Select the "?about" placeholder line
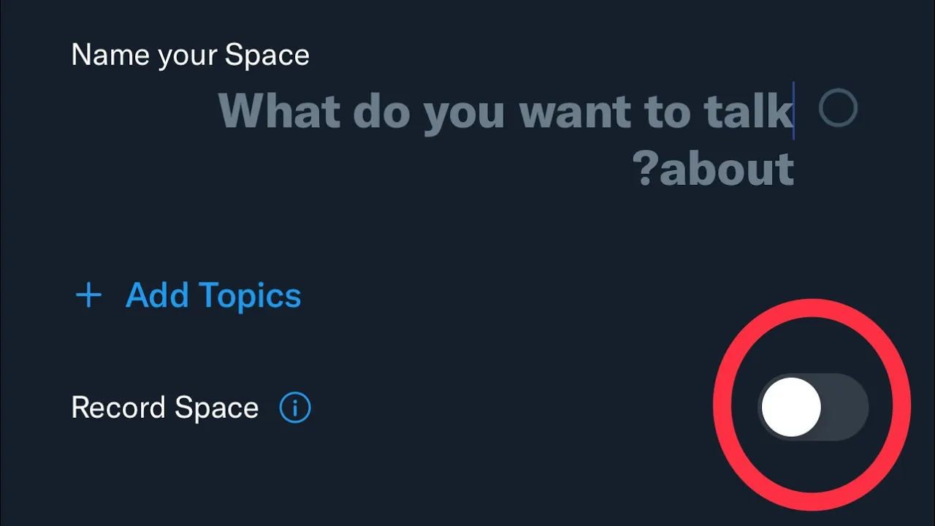The image size is (935, 526). 716,168
